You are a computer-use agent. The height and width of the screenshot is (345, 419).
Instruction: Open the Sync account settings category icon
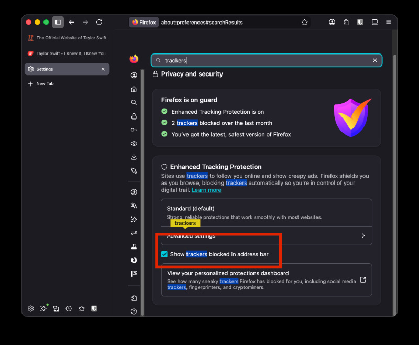134,75
